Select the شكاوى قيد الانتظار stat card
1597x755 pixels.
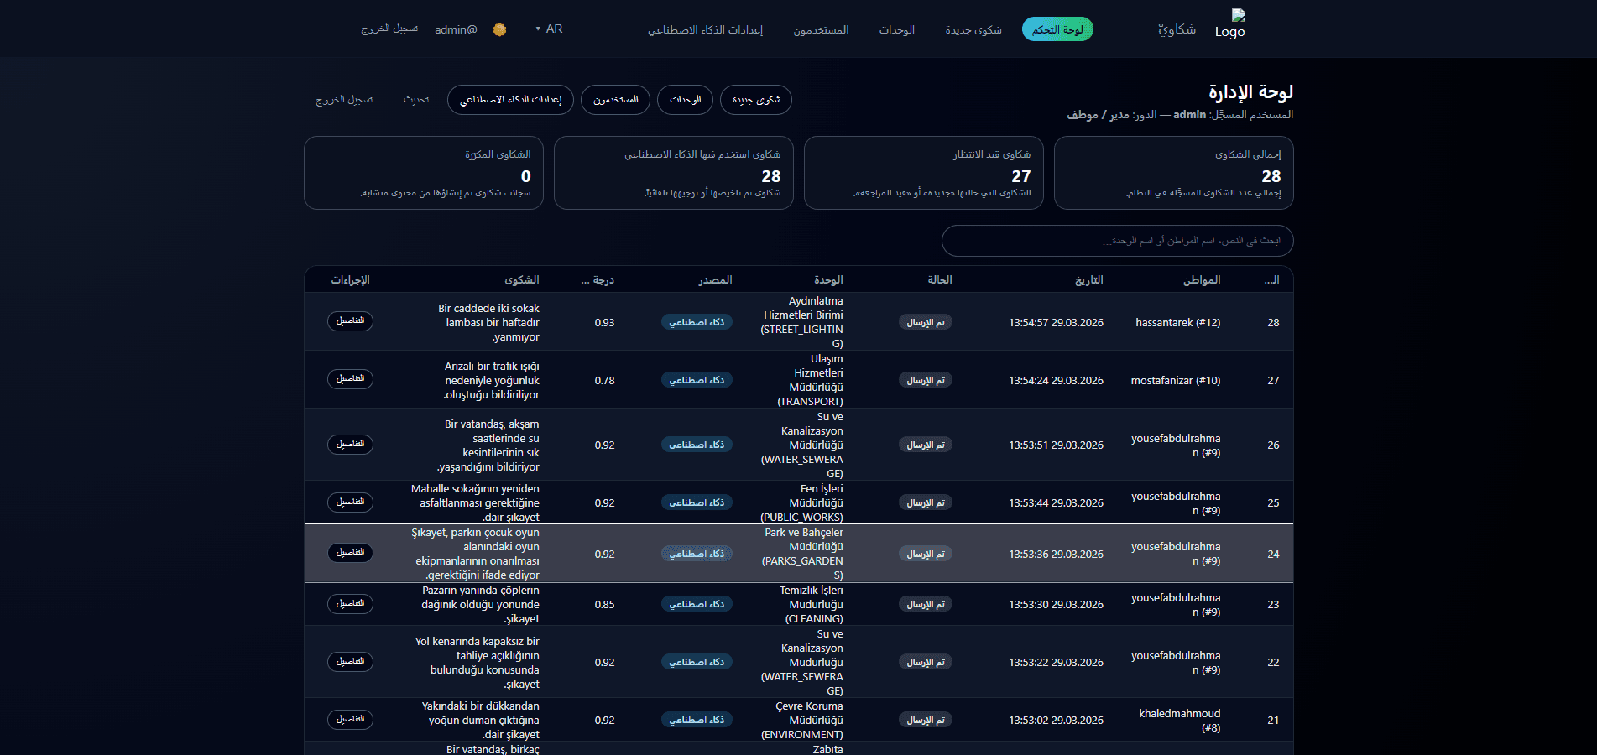[923, 173]
